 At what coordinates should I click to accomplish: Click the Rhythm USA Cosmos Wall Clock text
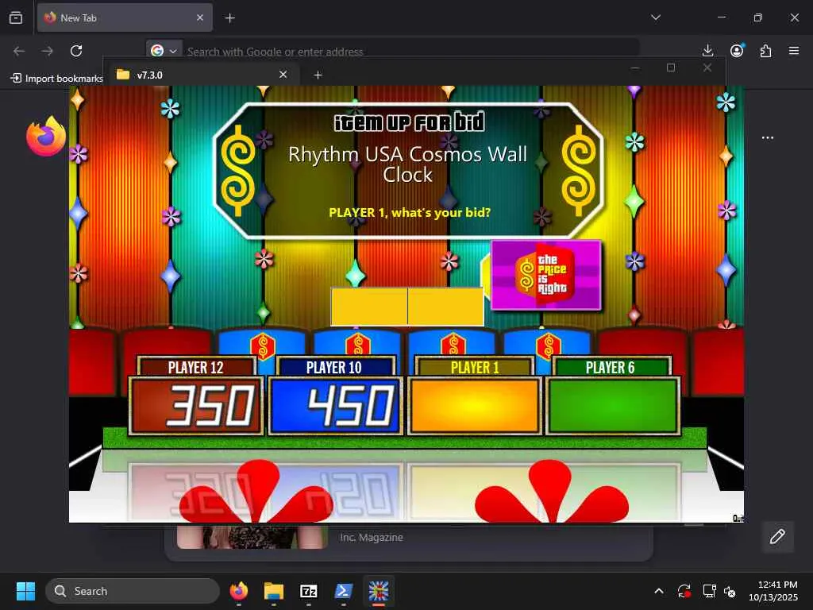coord(407,164)
